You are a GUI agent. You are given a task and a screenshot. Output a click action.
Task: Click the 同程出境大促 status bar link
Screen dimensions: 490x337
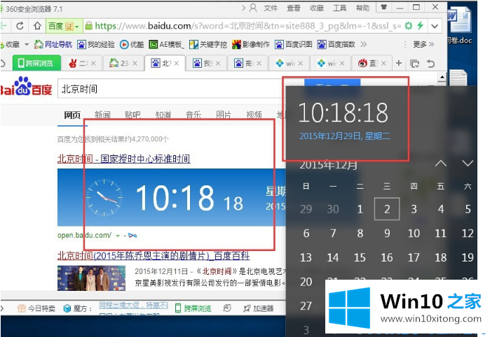(x=133, y=306)
